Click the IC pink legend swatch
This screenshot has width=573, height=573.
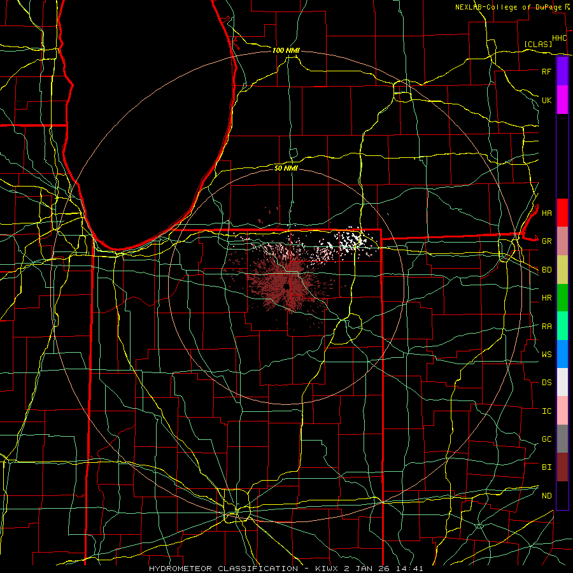562,411
